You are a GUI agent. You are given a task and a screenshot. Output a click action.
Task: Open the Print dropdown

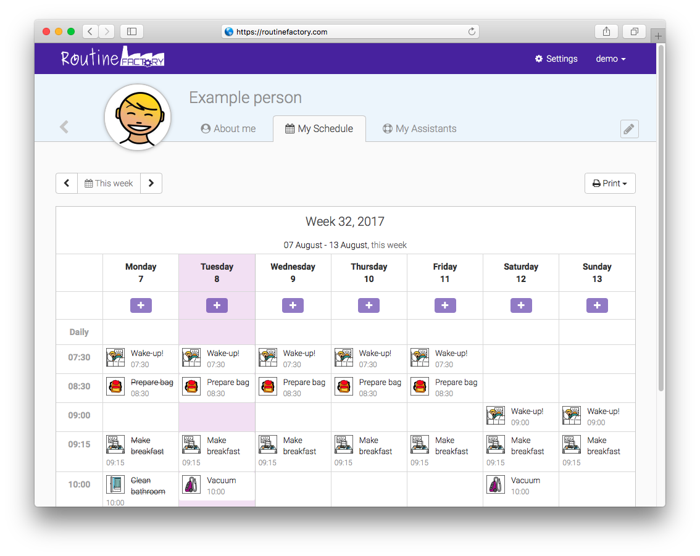pyautogui.click(x=609, y=183)
